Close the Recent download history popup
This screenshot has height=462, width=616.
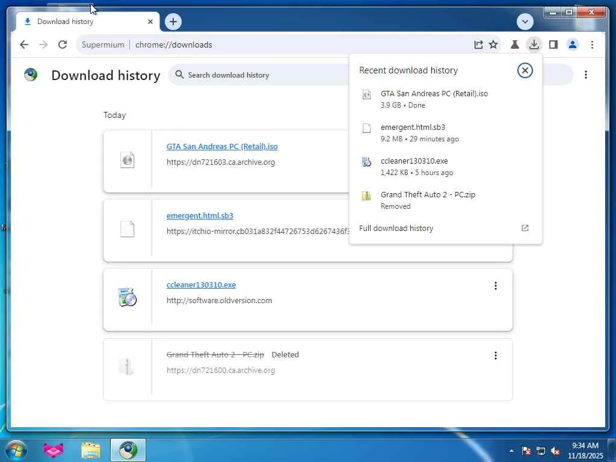point(525,70)
